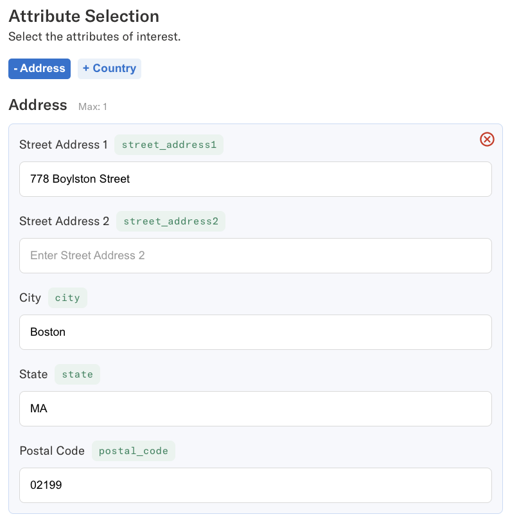Collapse the Address attribute selection
This screenshot has height=521, width=510.
(39, 68)
